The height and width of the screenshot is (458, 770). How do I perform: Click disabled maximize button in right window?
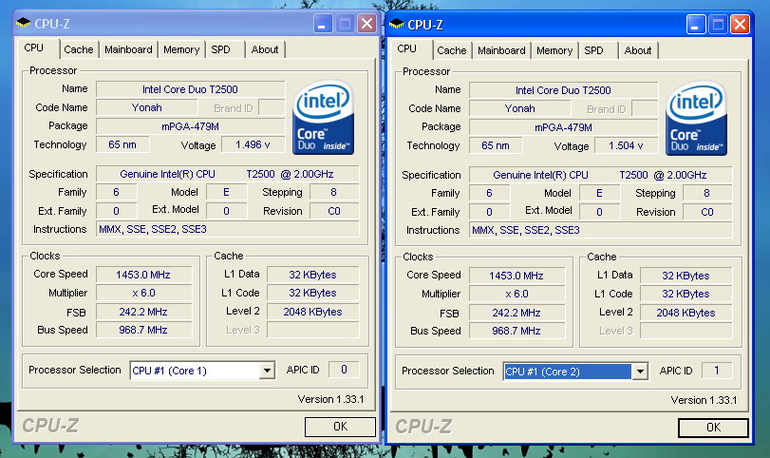[x=718, y=24]
